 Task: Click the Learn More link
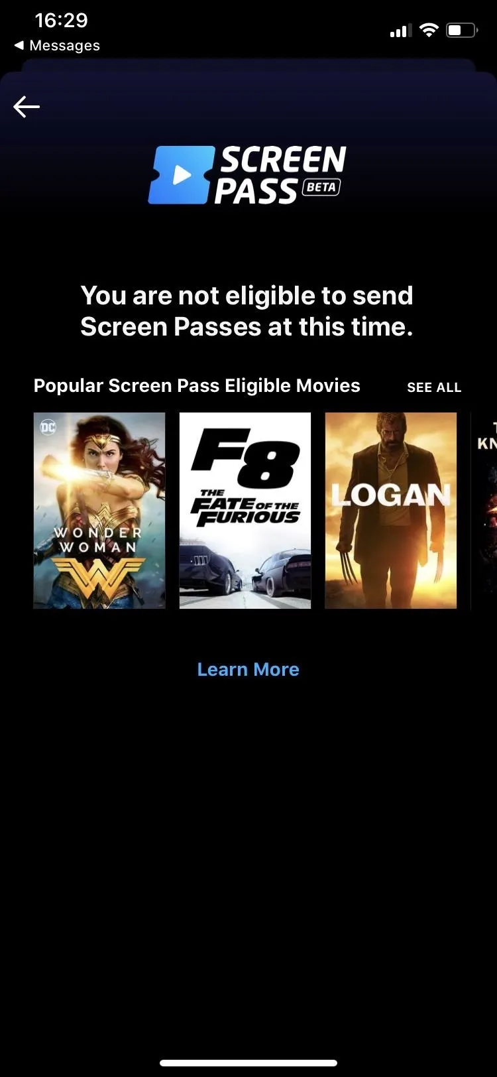tap(248, 669)
